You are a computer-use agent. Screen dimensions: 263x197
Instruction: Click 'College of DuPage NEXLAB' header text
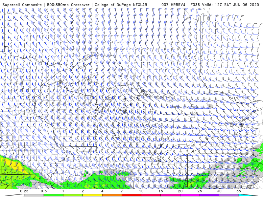pyautogui.click(x=121, y=5)
